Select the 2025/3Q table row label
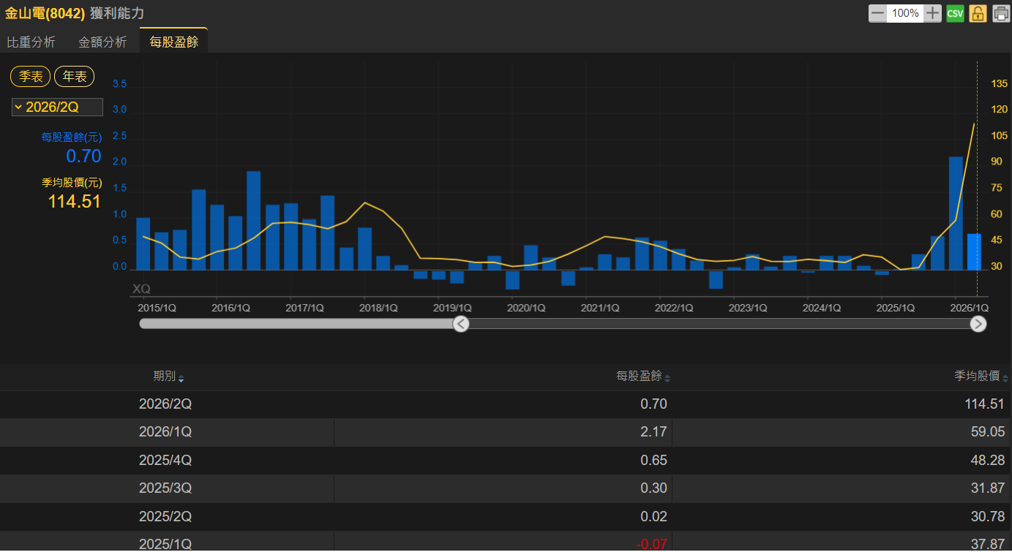 pyautogui.click(x=165, y=488)
